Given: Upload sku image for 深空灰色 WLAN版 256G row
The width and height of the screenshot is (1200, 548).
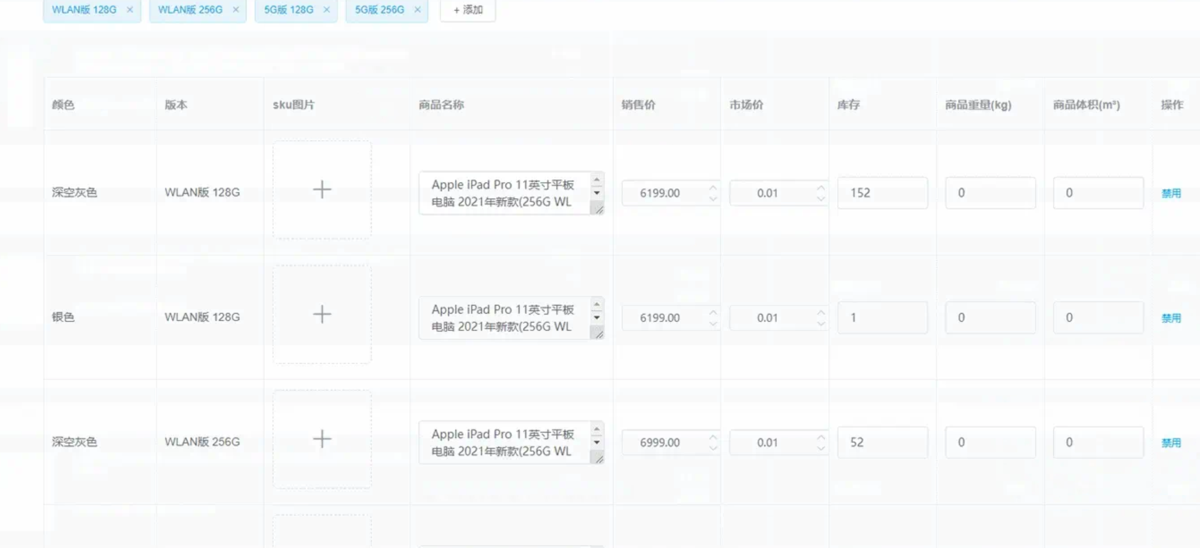Looking at the screenshot, I should pyautogui.click(x=322, y=439).
